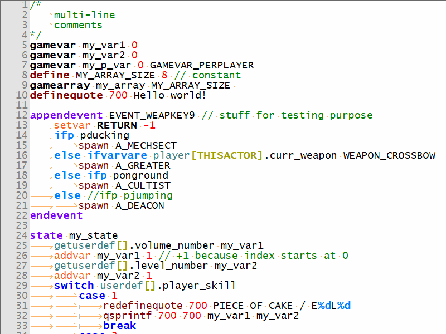Screen dimensions: 446x334
Task: Click 'Hello' in the quote definition
Action: tap(149, 95)
